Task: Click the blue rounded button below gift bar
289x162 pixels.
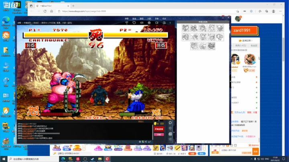Action: click(x=201, y=154)
